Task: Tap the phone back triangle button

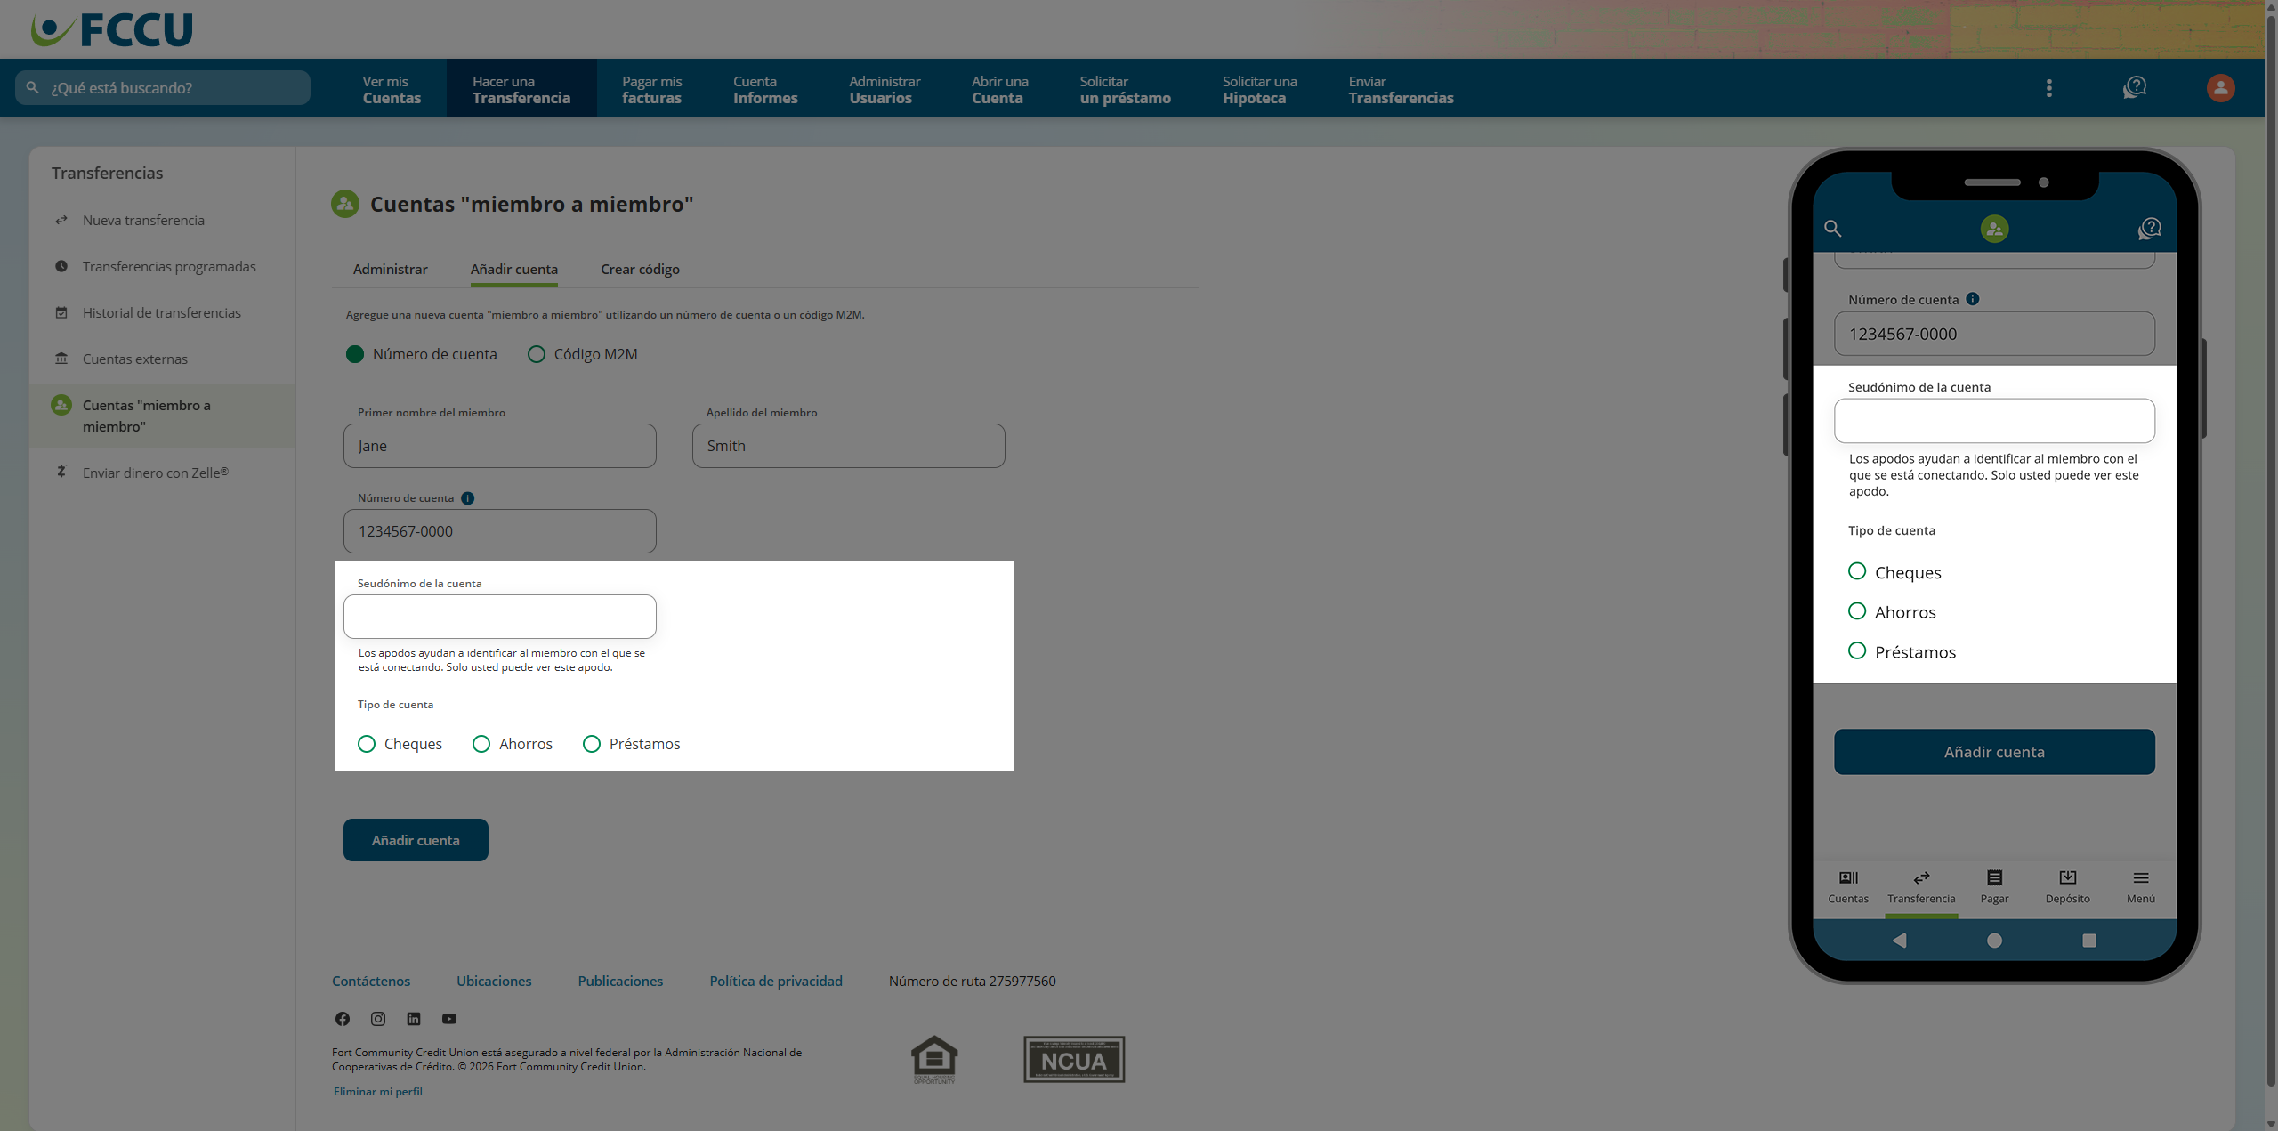Action: click(1899, 941)
